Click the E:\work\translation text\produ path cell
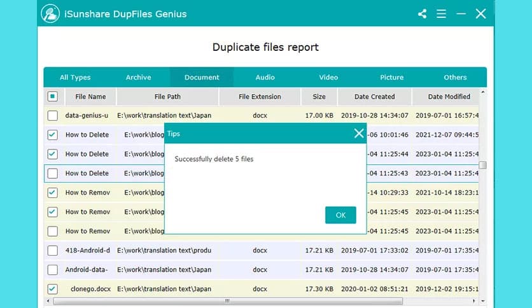 coord(164,251)
